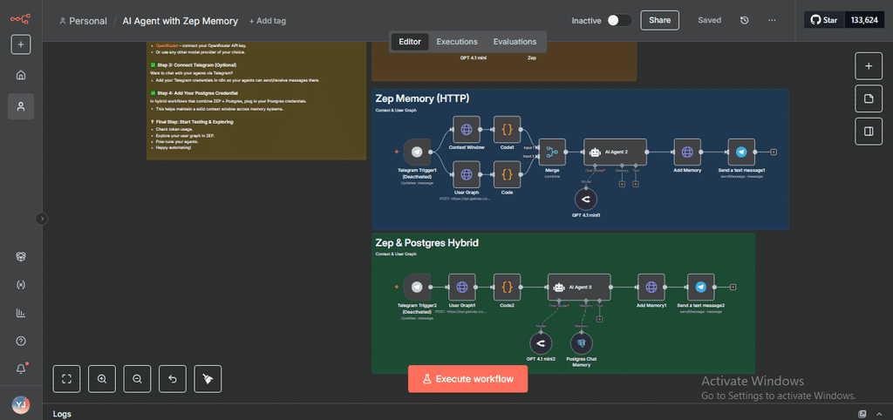Switch to the Evaluations tab
The height and width of the screenshot is (420, 893).
(515, 41)
